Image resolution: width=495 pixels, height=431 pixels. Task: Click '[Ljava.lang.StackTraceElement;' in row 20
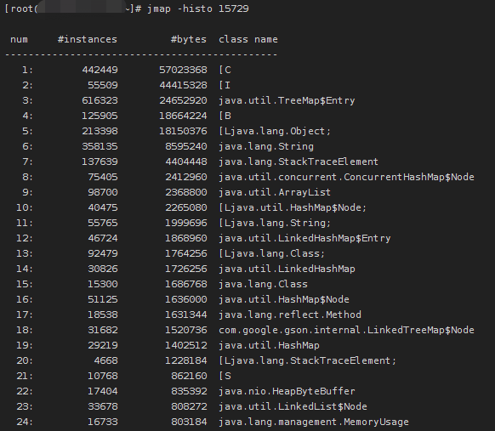[x=308, y=360]
